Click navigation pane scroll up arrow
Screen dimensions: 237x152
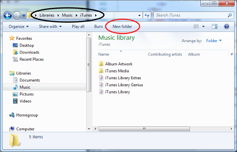89,35
